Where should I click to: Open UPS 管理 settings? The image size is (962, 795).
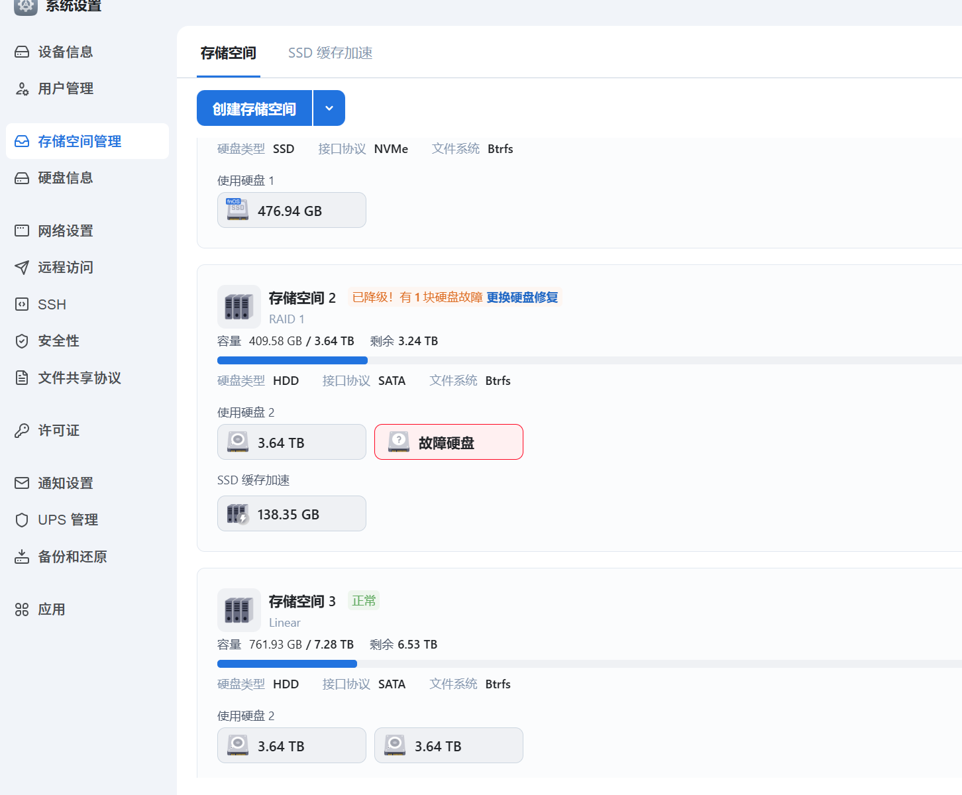67,519
